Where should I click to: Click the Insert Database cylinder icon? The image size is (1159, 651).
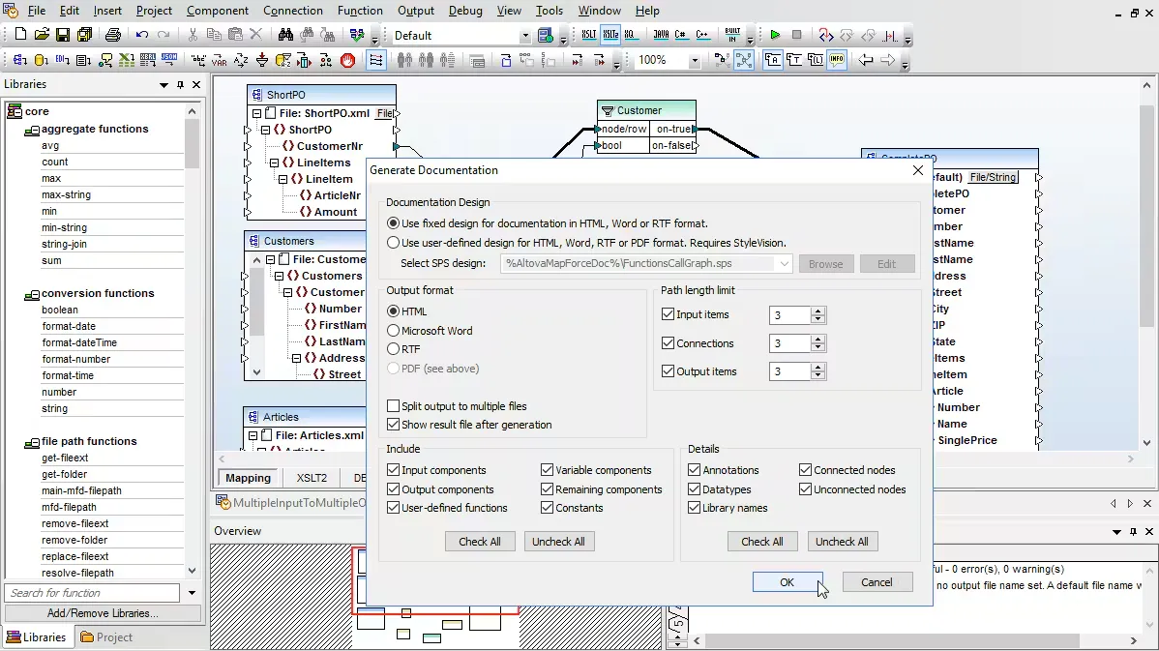click(x=42, y=61)
